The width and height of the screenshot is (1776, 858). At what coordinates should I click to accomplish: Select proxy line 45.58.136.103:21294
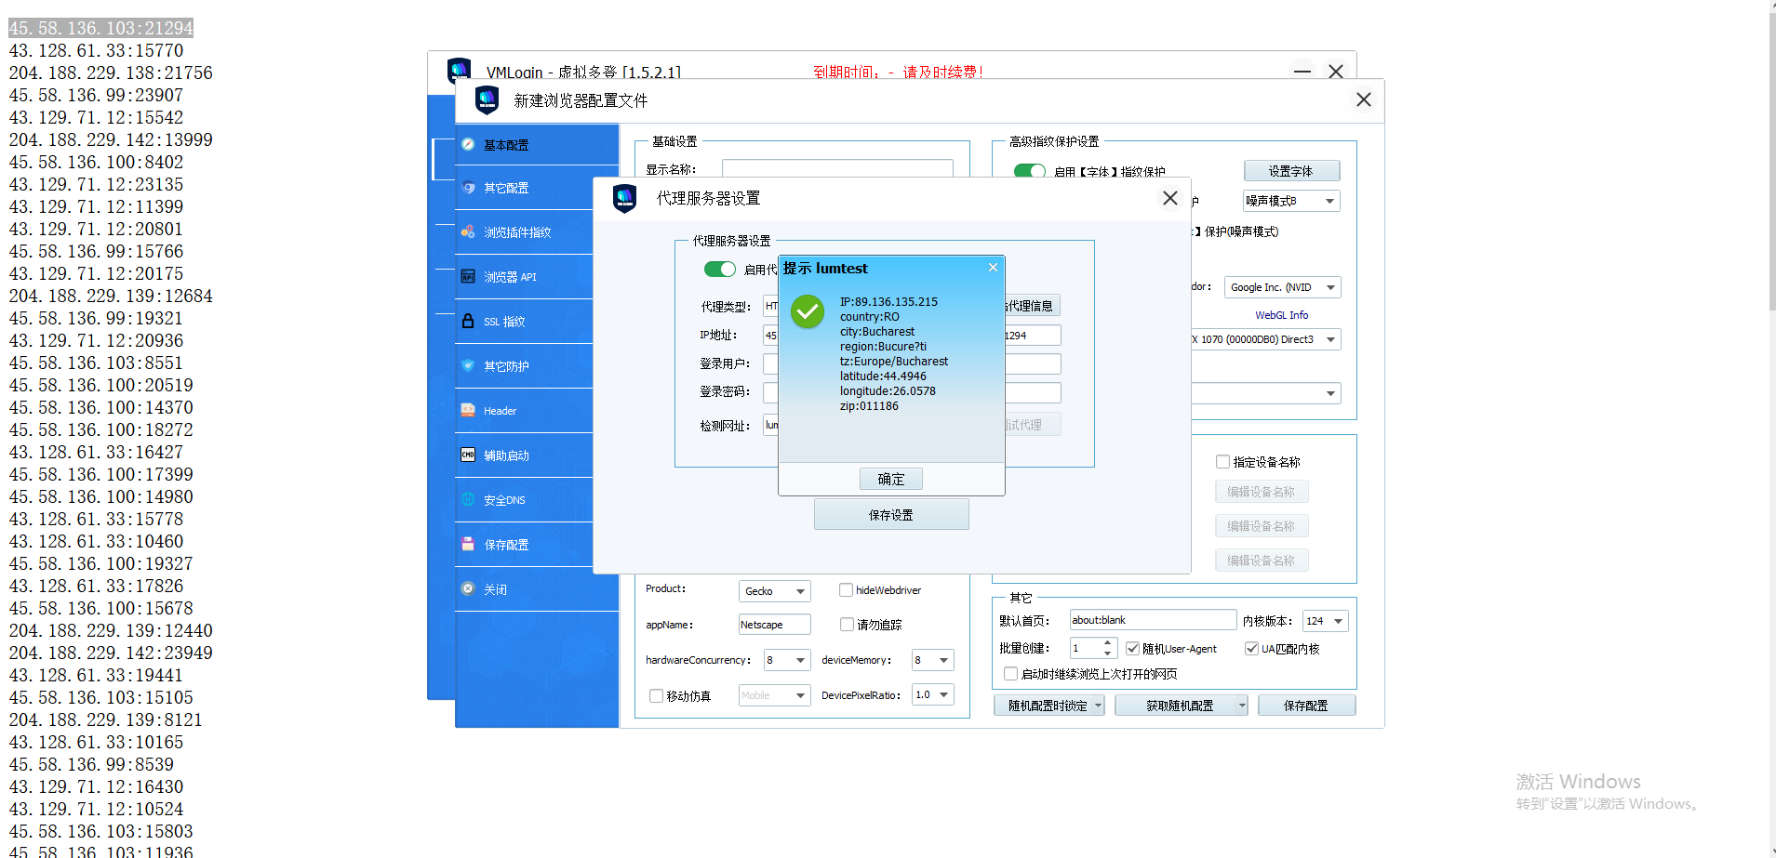click(101, 28)
